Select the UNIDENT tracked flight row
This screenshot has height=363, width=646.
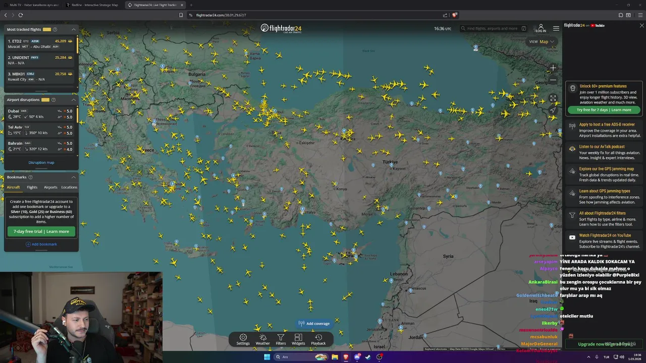(40, 60)
